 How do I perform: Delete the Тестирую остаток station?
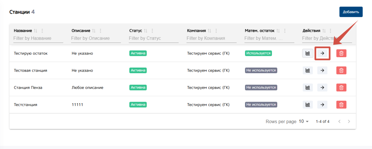341,53
